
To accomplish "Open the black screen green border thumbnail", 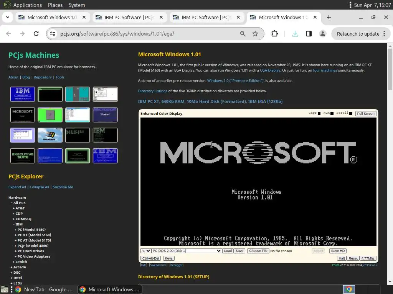I will [x=50, y=94].
